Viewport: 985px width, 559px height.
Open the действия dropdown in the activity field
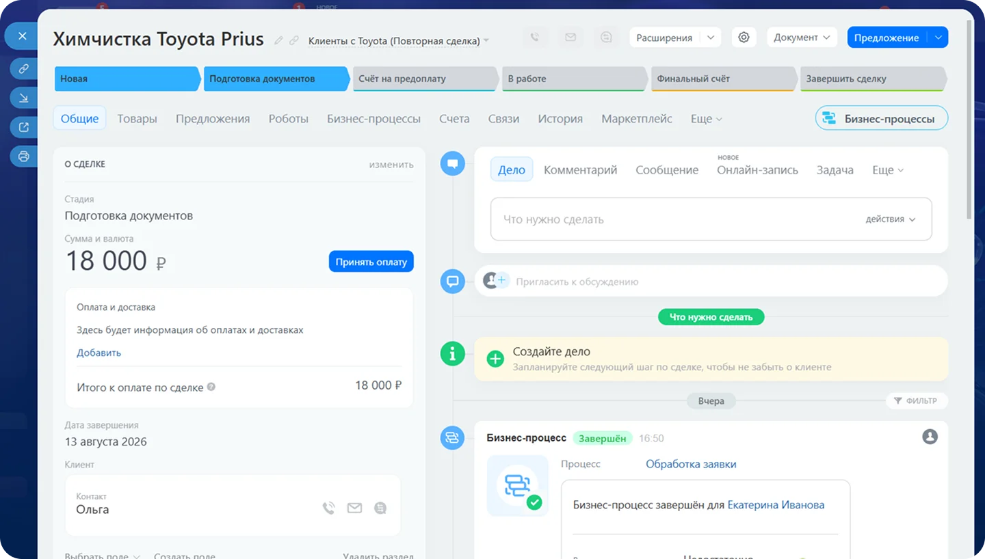click(x=890, y=219)
